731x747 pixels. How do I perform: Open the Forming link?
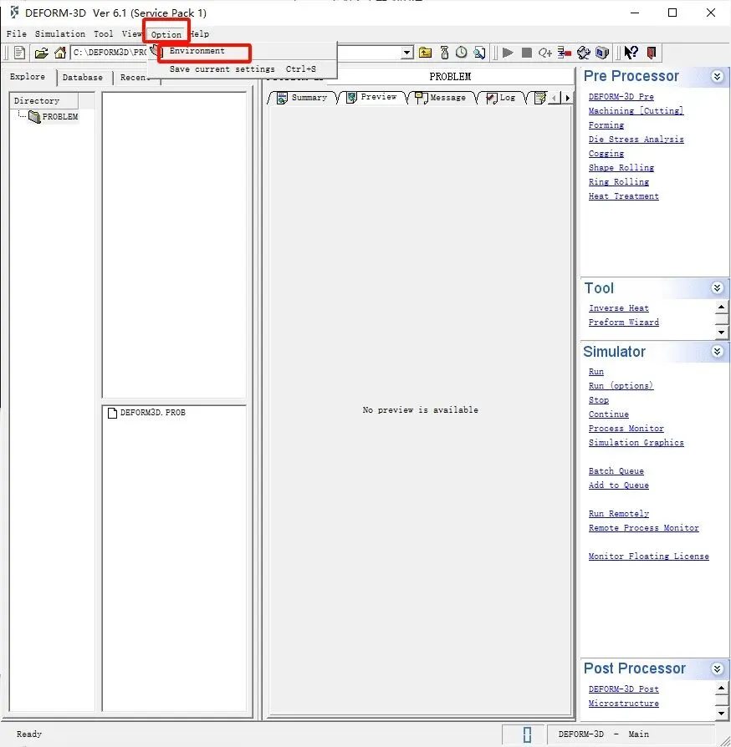[606, 125]
